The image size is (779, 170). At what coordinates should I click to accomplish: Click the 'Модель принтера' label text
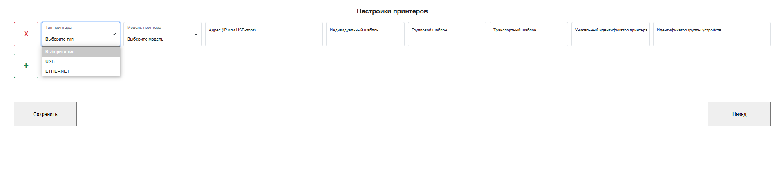[144, 28]
